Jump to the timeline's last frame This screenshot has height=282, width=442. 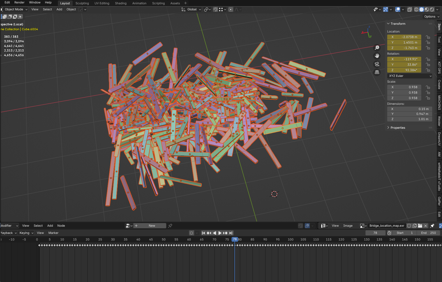point(231,233)
